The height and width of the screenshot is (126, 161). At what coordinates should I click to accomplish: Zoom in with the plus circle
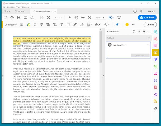coord(90,18)
